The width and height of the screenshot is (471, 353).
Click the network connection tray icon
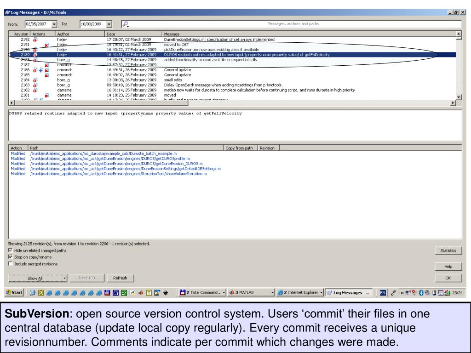coord(408,293)
